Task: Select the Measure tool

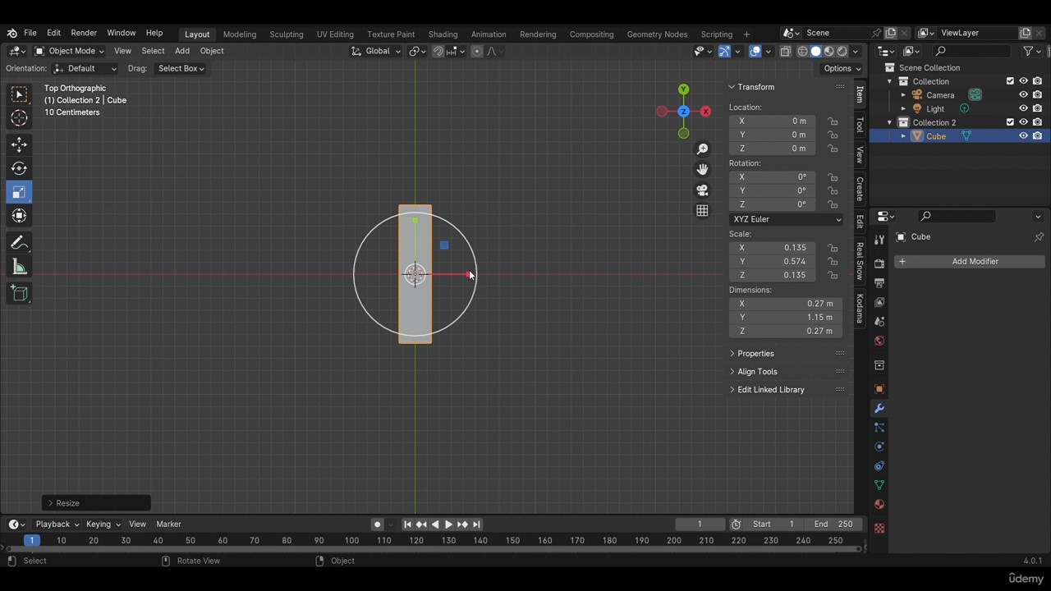Action: [x=19, y=267]
